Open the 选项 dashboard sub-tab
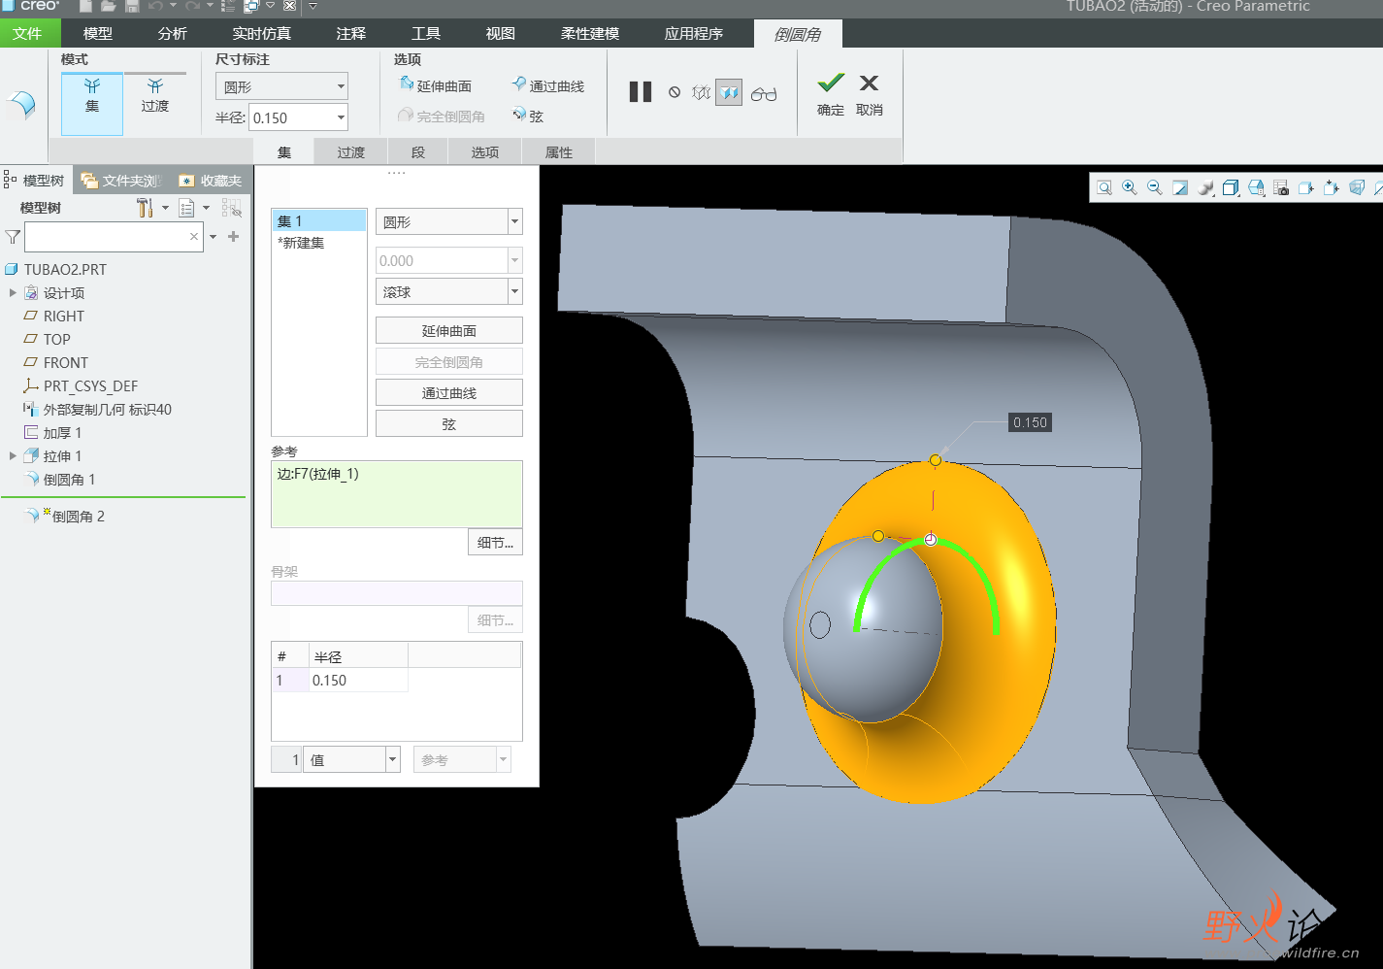The height and width of the screenshot is (969, 1383). pyautogui.click(x=485, y=151)
